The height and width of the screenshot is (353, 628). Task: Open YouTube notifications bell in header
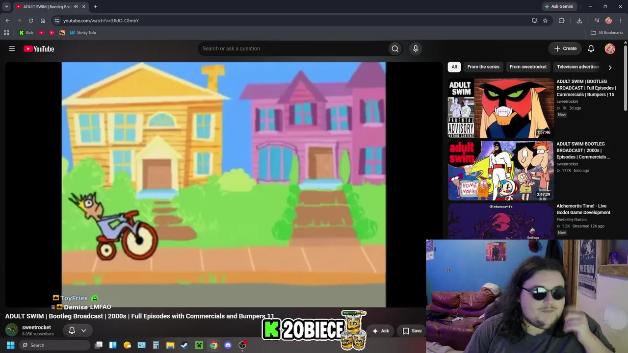[x=591, y=49]
